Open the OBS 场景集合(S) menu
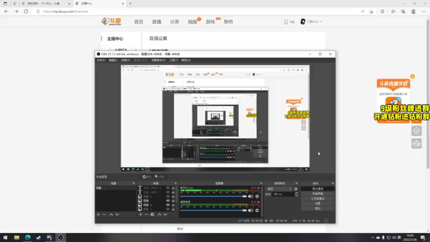Image resolution: width=430 pixels, height=242 pixels. click(158, 60)
